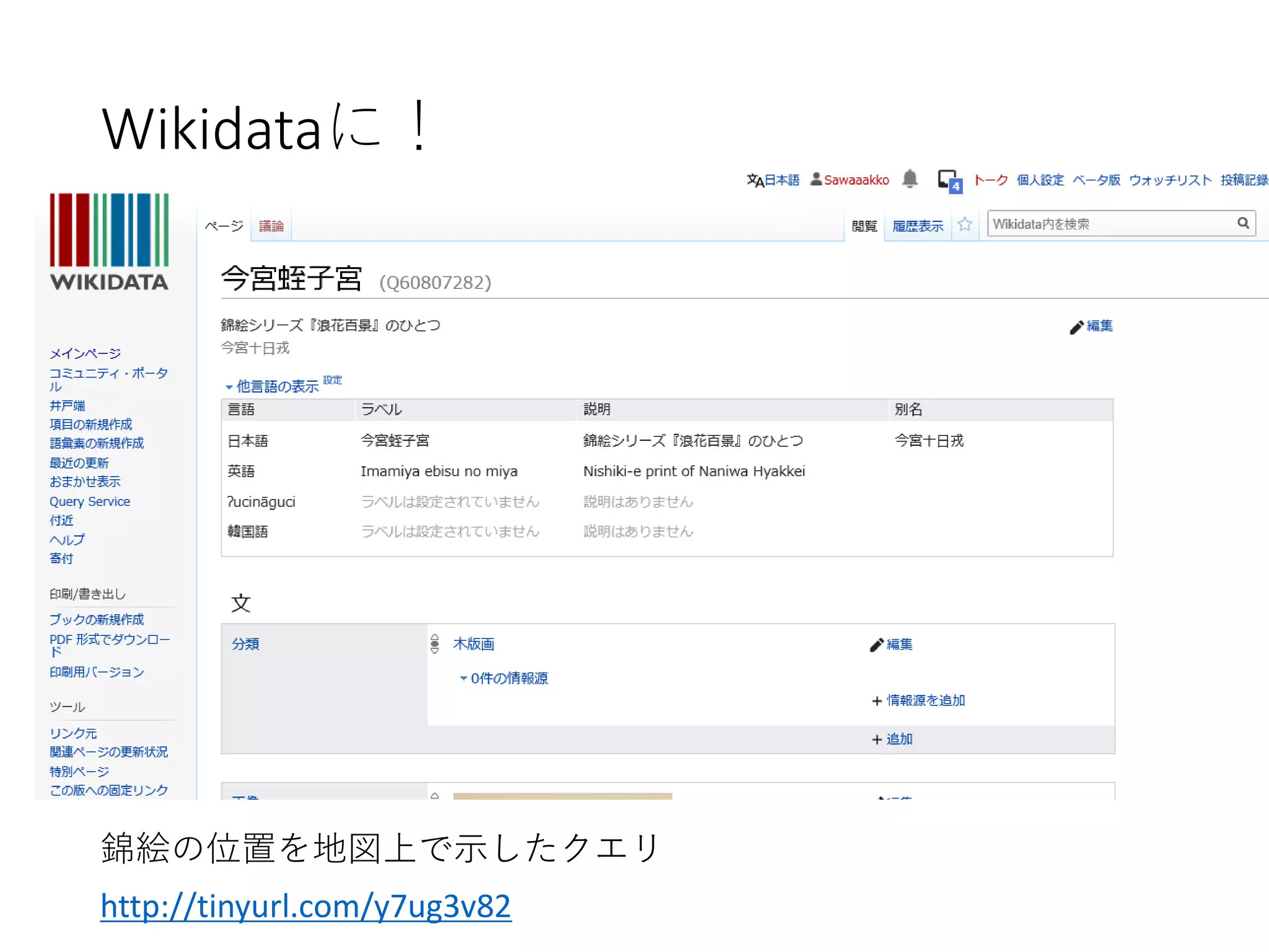Switch to the 議論 tab
Image resolution: width=1269 pixels, height=952 pixels.
[x=271, y=226]
